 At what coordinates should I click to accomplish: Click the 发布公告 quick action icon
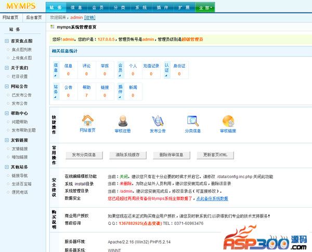click(x=158, y=121)
